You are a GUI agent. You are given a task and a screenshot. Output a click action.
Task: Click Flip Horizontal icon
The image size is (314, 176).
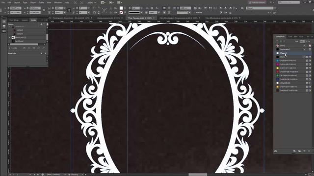[x=94, y=12]
